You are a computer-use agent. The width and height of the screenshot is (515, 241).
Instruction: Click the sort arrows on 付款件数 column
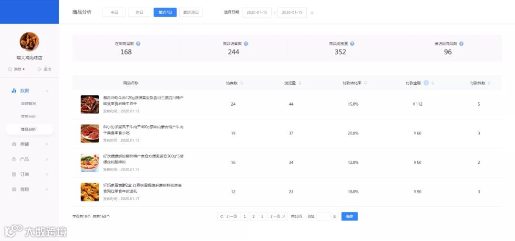tap(489, 83)
